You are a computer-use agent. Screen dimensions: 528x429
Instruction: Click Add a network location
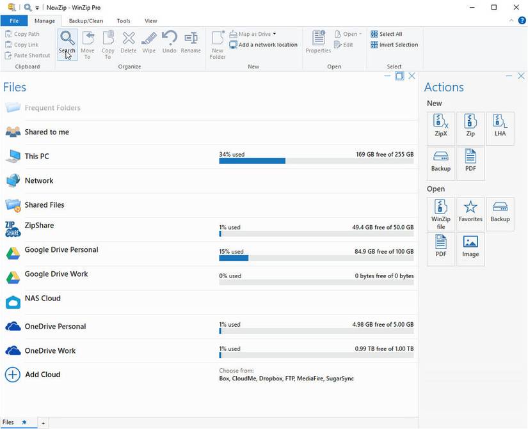click(x=263, y=45)
